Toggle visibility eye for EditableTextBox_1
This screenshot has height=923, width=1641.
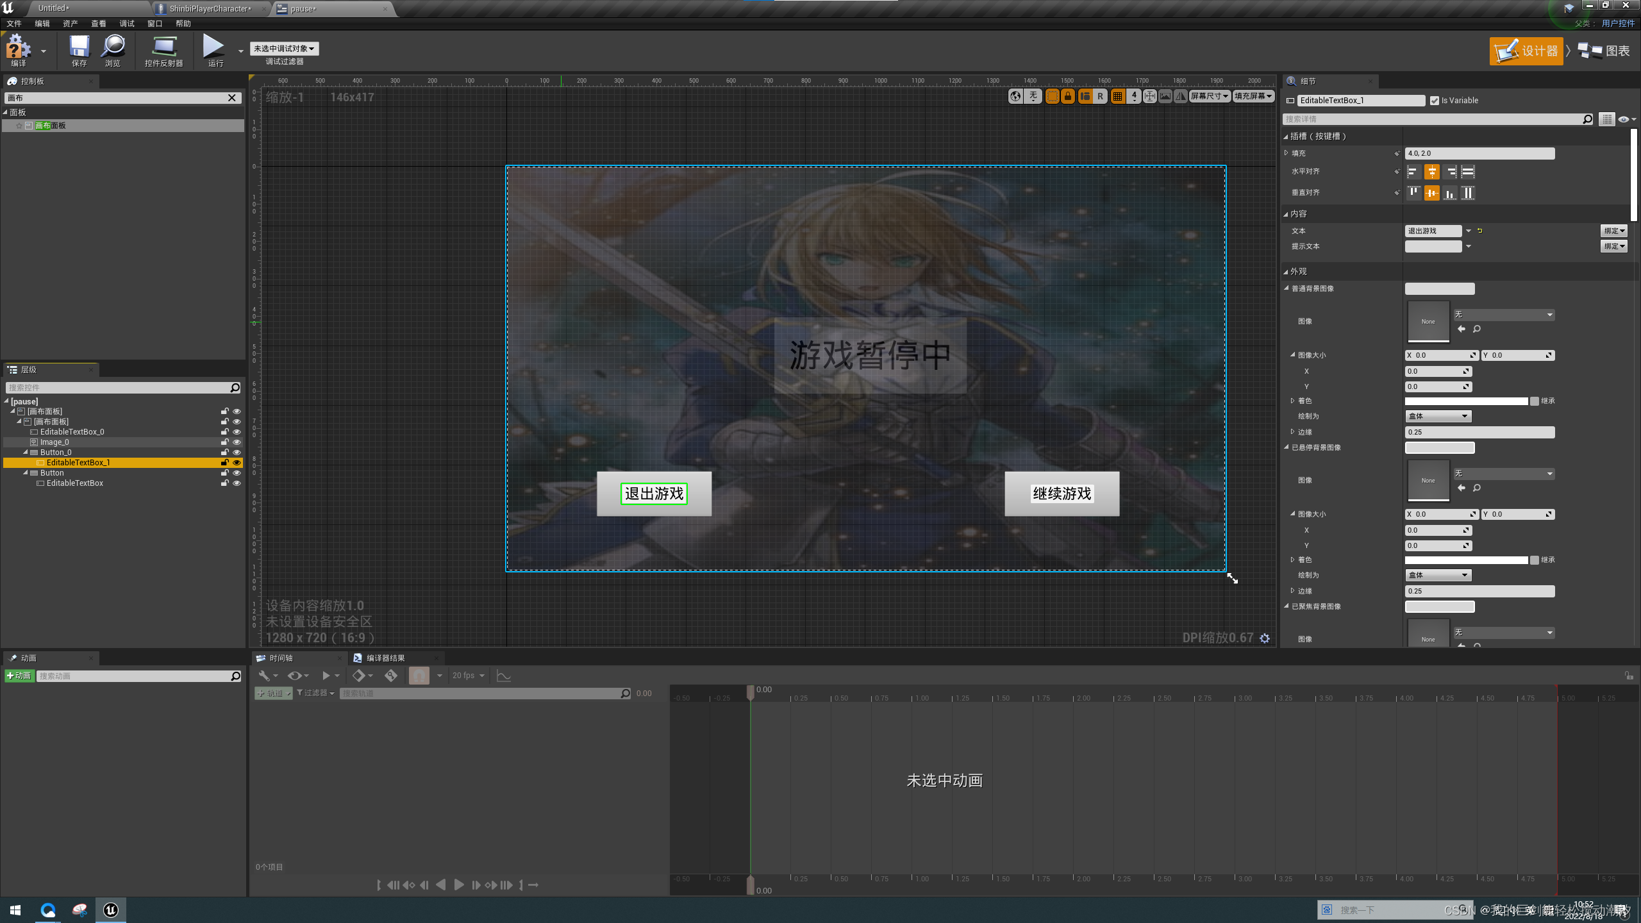point(237,463)
